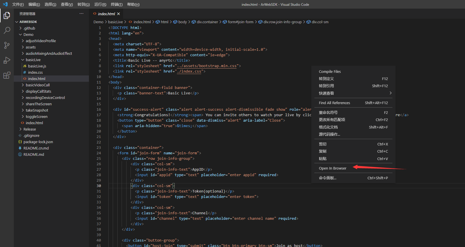This screenshot has height=247, width=465.
Task: Open the Search view in the activity bar
Action: tap(7, 30)
